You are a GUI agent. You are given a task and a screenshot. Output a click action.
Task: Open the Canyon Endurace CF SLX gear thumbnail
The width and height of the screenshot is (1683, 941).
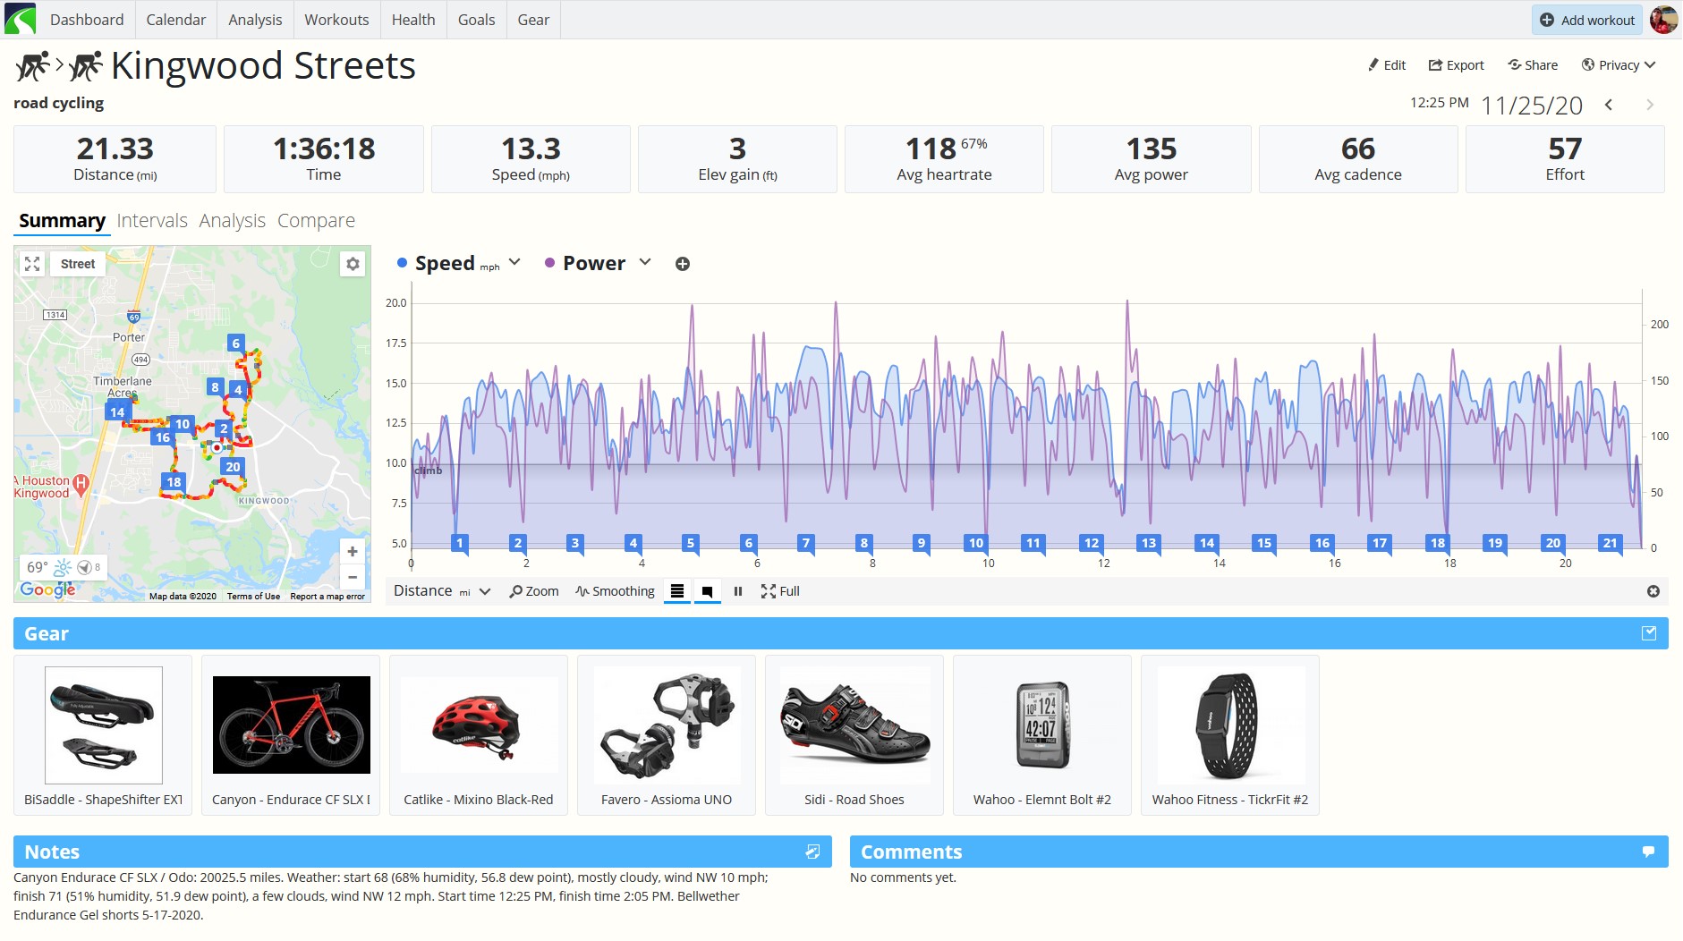(x=292, y=725)
